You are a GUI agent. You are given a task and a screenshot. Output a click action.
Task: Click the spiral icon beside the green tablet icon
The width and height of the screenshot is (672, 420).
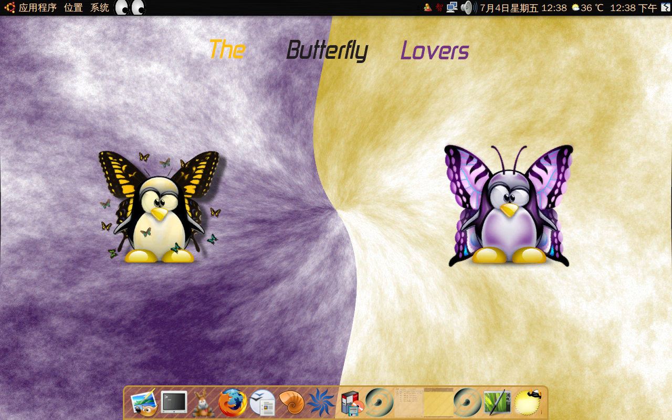pos(467,403)
